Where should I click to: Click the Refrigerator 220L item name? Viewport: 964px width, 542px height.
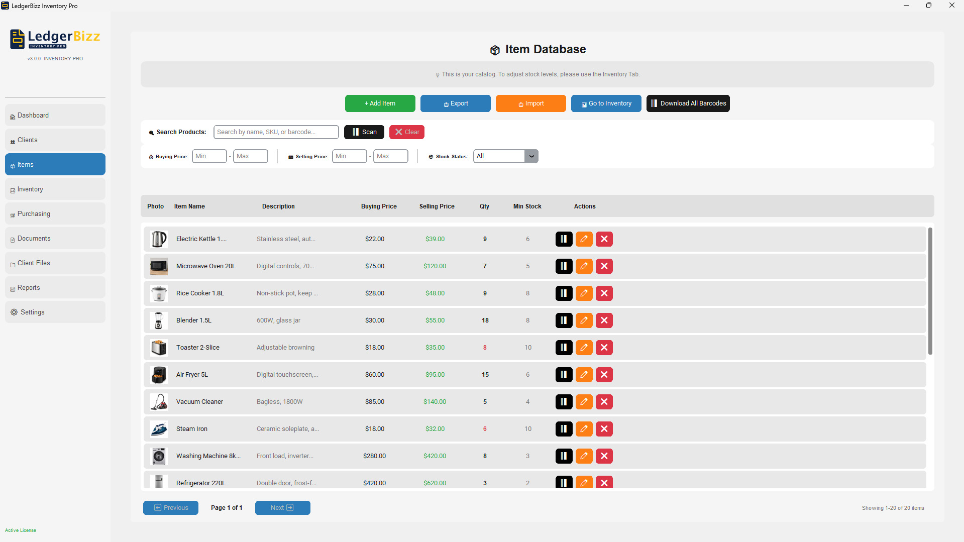(200, 483)
